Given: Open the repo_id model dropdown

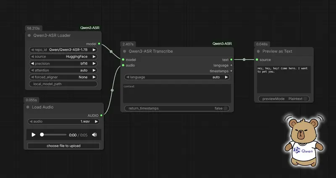Looking at the screenshot, I should click(x=63, y=50).
